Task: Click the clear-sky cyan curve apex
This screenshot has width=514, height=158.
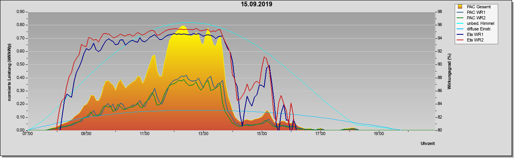Action: (x=189, y=23)
